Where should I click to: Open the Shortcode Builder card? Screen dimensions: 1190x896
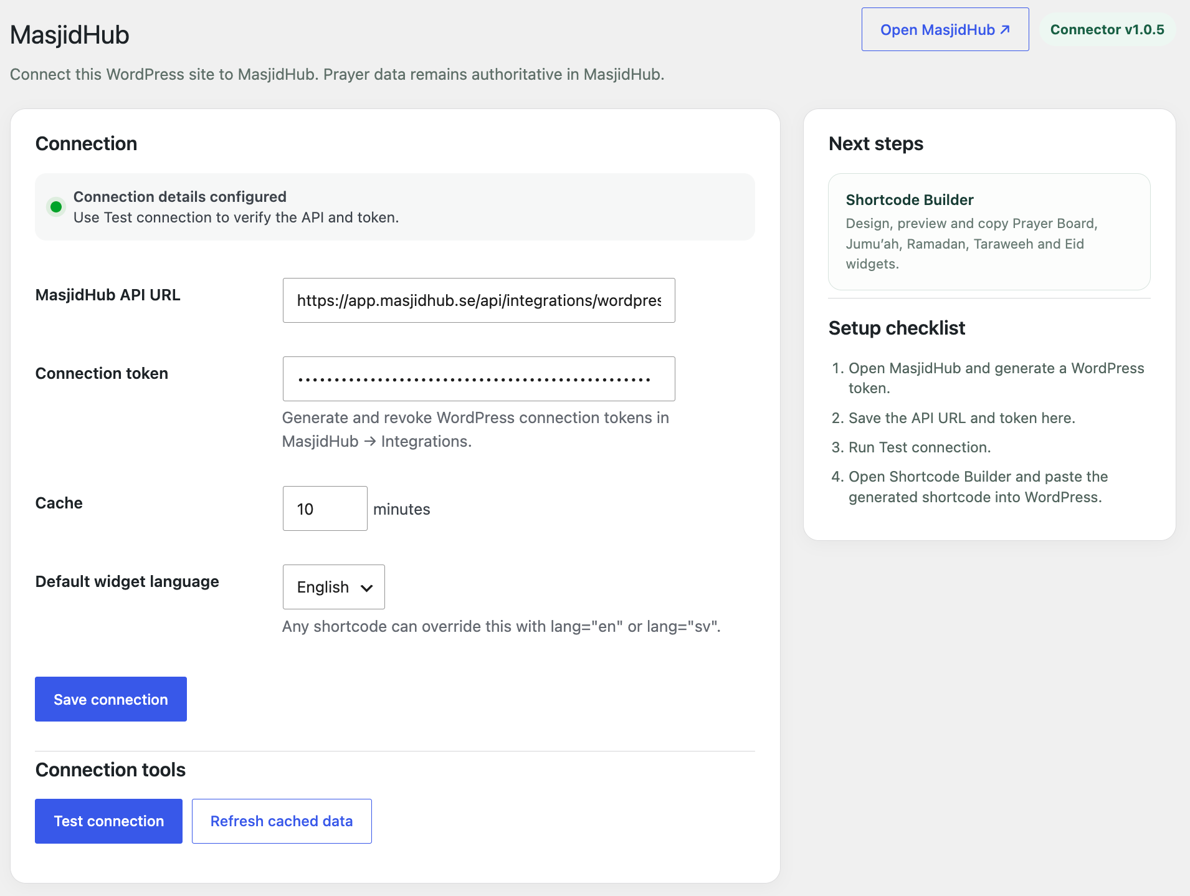point(989,232)
